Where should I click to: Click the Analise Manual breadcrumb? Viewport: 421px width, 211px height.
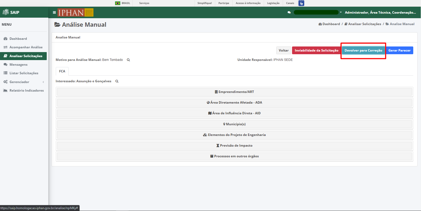[400, 24]
